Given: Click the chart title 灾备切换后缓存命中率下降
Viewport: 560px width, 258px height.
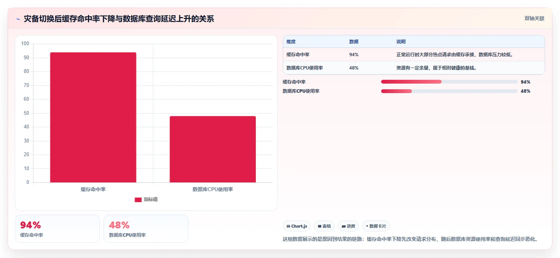Looking at the screenshot, I should click(119, 19).
